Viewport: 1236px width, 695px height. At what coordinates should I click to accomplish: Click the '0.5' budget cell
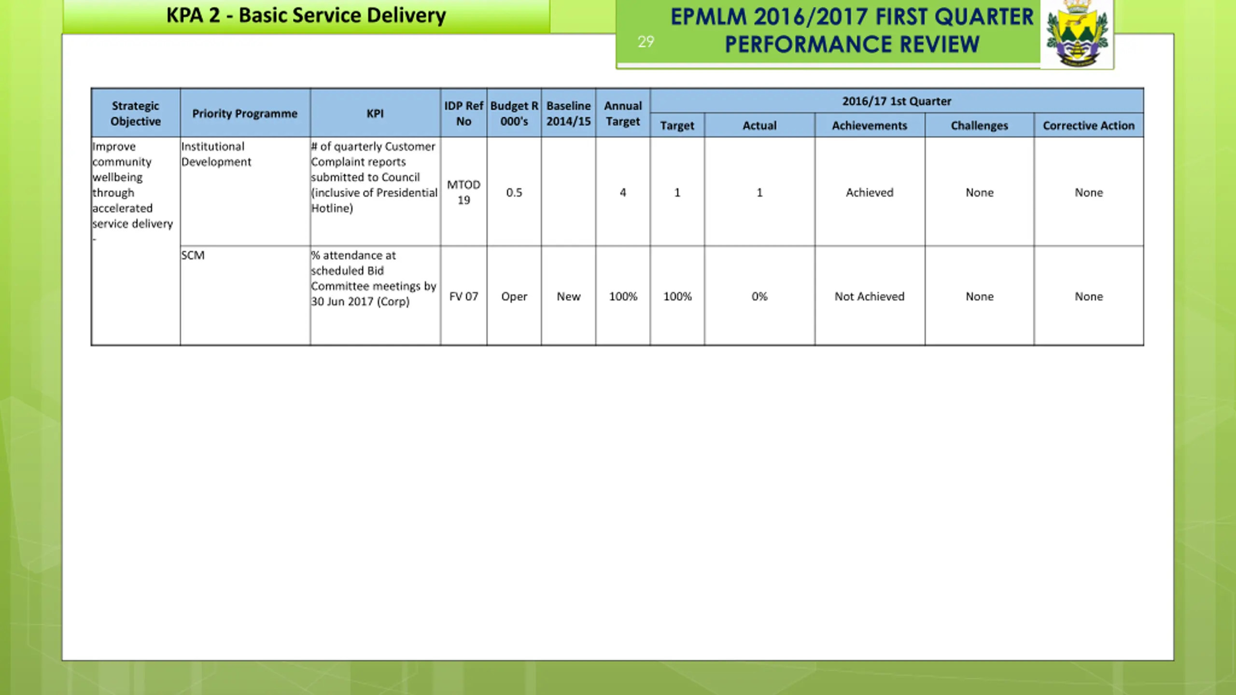coord(514,192)
